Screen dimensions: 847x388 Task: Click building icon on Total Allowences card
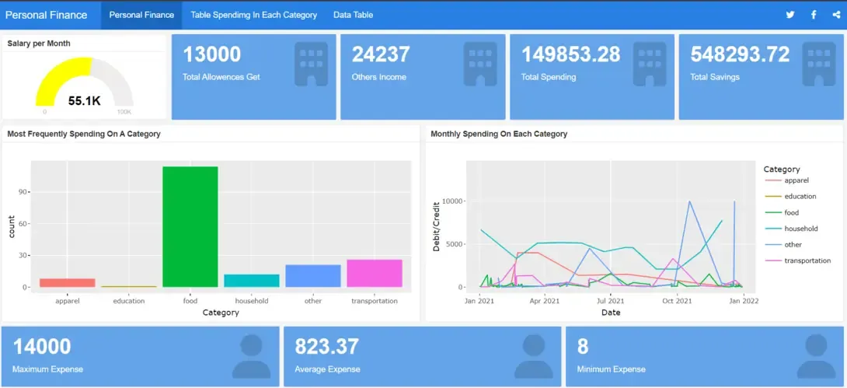tap(311, 64)
